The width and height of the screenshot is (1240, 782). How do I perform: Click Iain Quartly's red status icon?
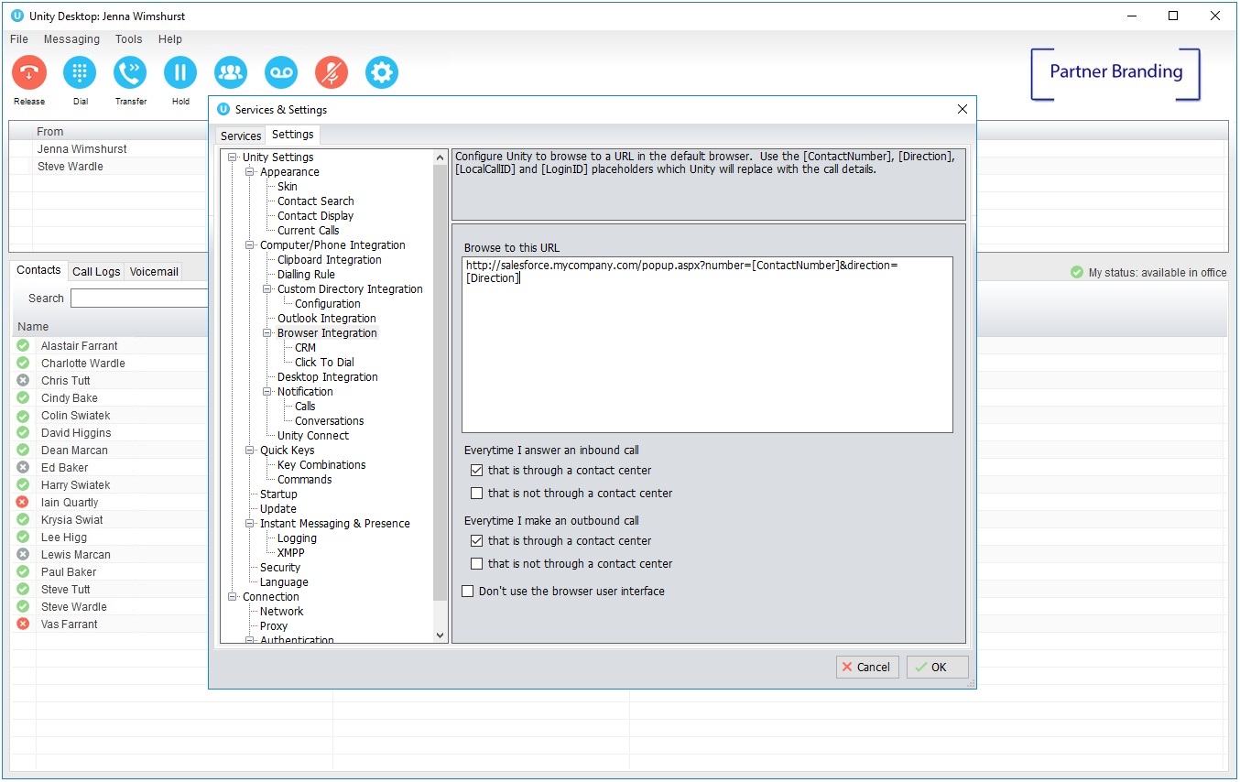click(23, 502)
